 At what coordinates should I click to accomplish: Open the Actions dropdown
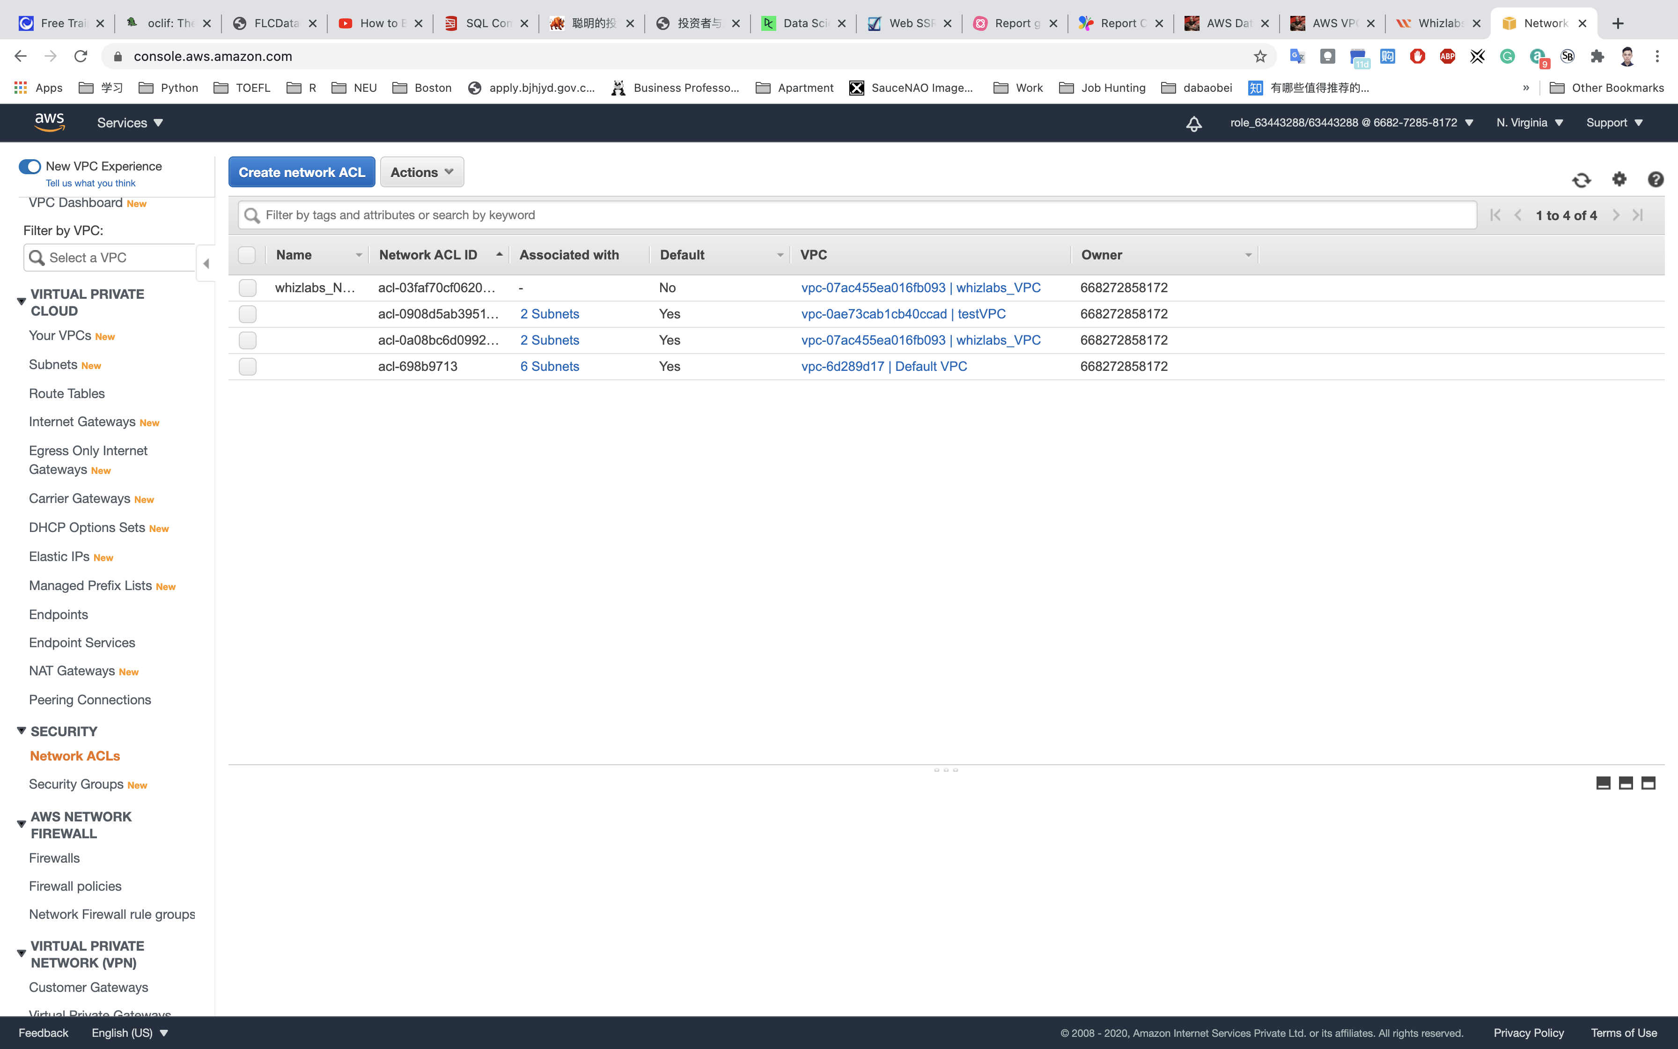pos(421,172)
